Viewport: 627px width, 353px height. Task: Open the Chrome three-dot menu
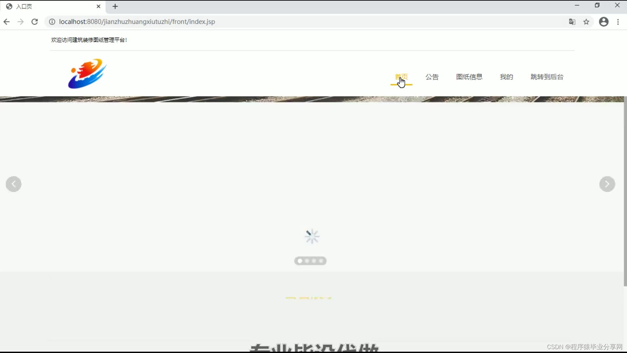pos(618,22)
